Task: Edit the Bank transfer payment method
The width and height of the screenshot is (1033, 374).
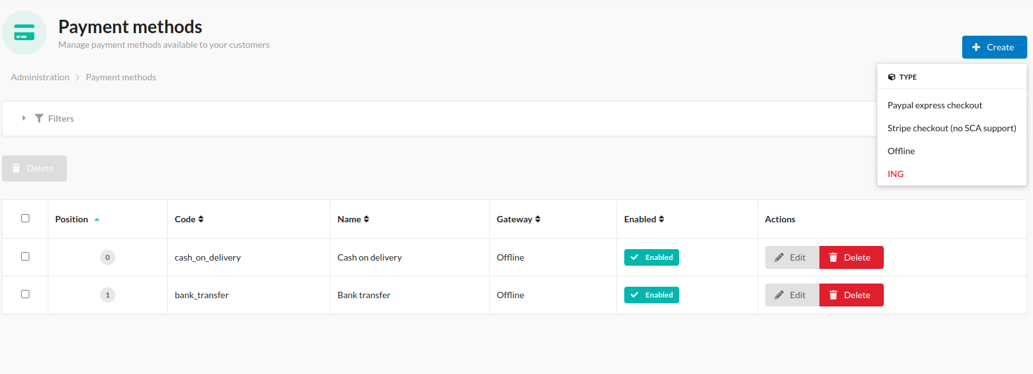Action: (792, 295)
